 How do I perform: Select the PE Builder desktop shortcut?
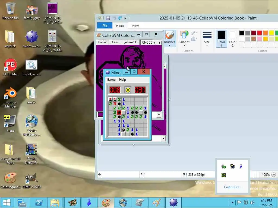pos(11,67)
